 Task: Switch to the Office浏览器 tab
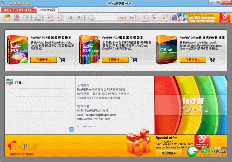tap(47, 10)
